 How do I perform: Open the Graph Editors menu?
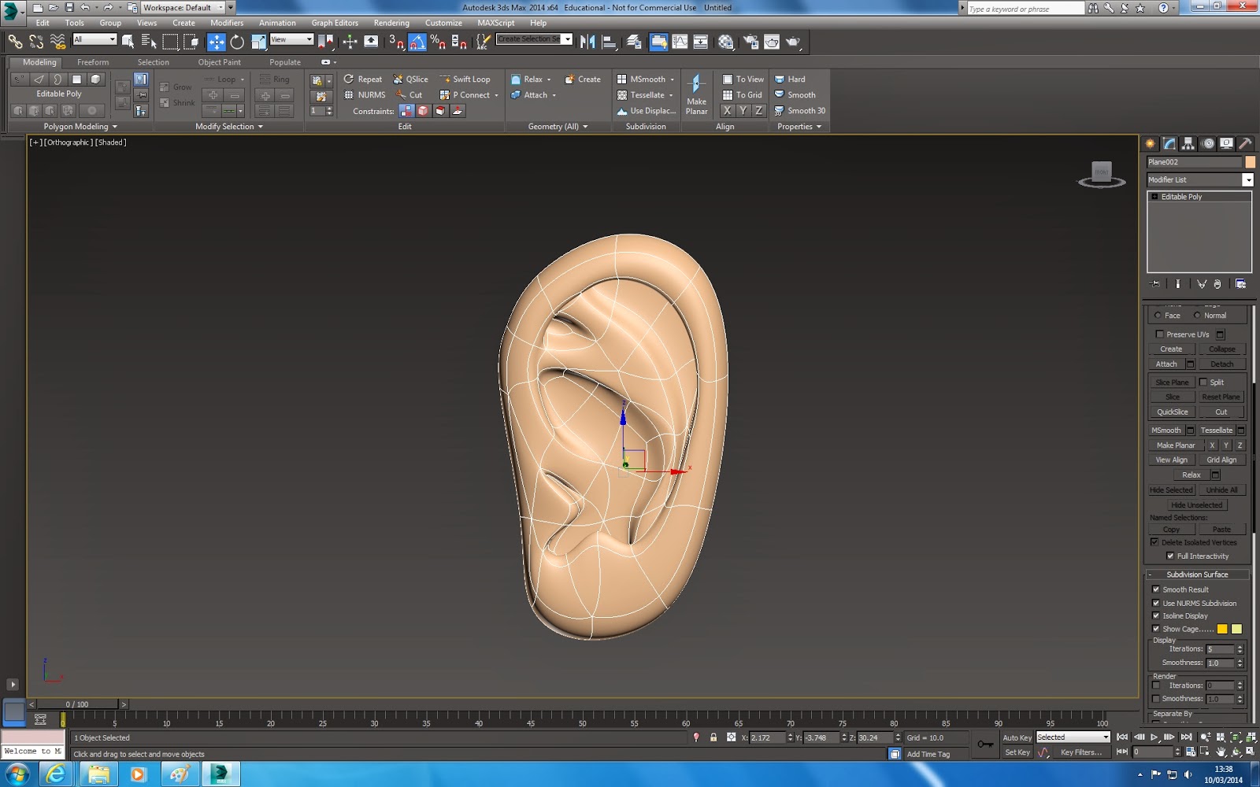click(x=335, y=23)
